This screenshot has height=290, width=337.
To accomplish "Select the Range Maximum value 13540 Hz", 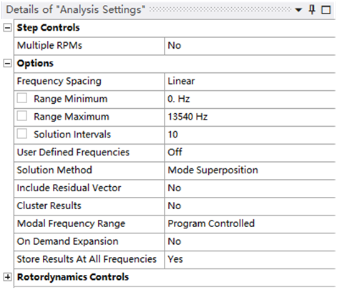I will [250, 117].
